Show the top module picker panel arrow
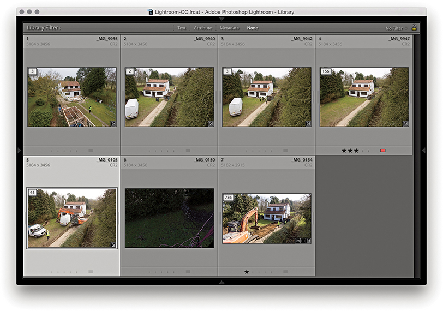 (x=221, y=19)
